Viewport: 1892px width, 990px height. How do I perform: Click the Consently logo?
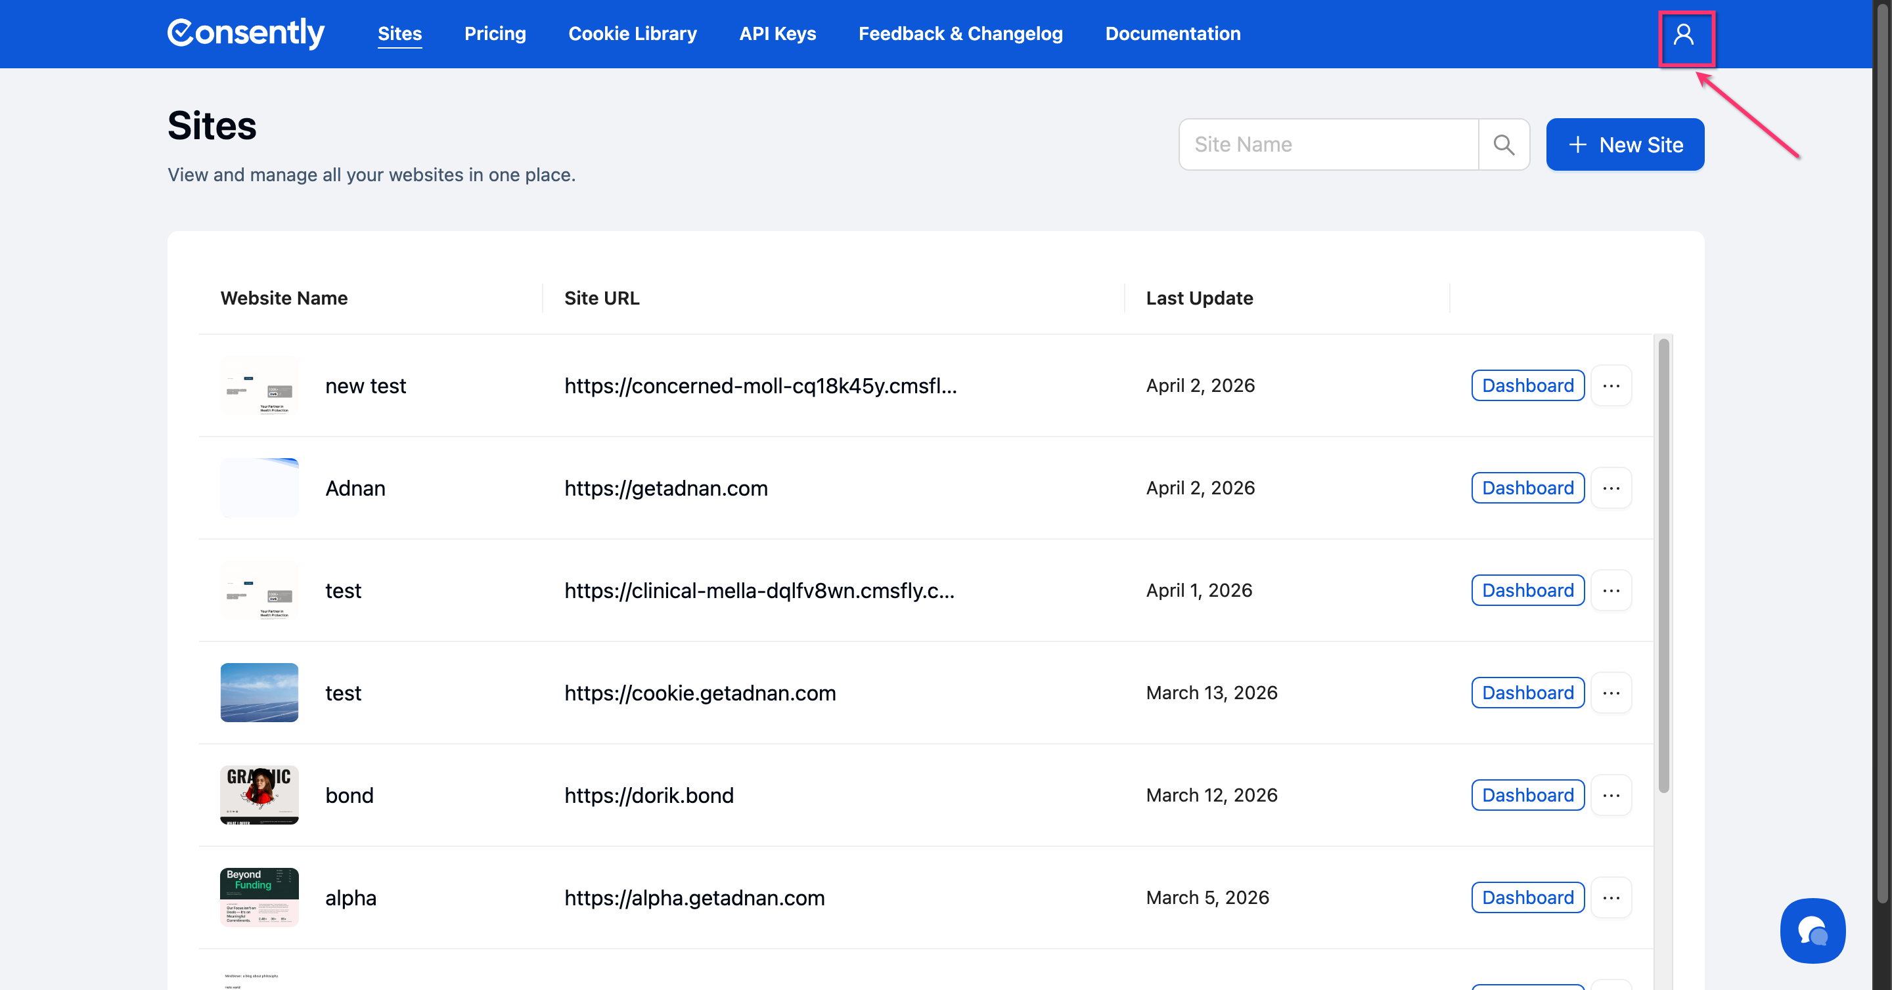[x=246, y=33]
